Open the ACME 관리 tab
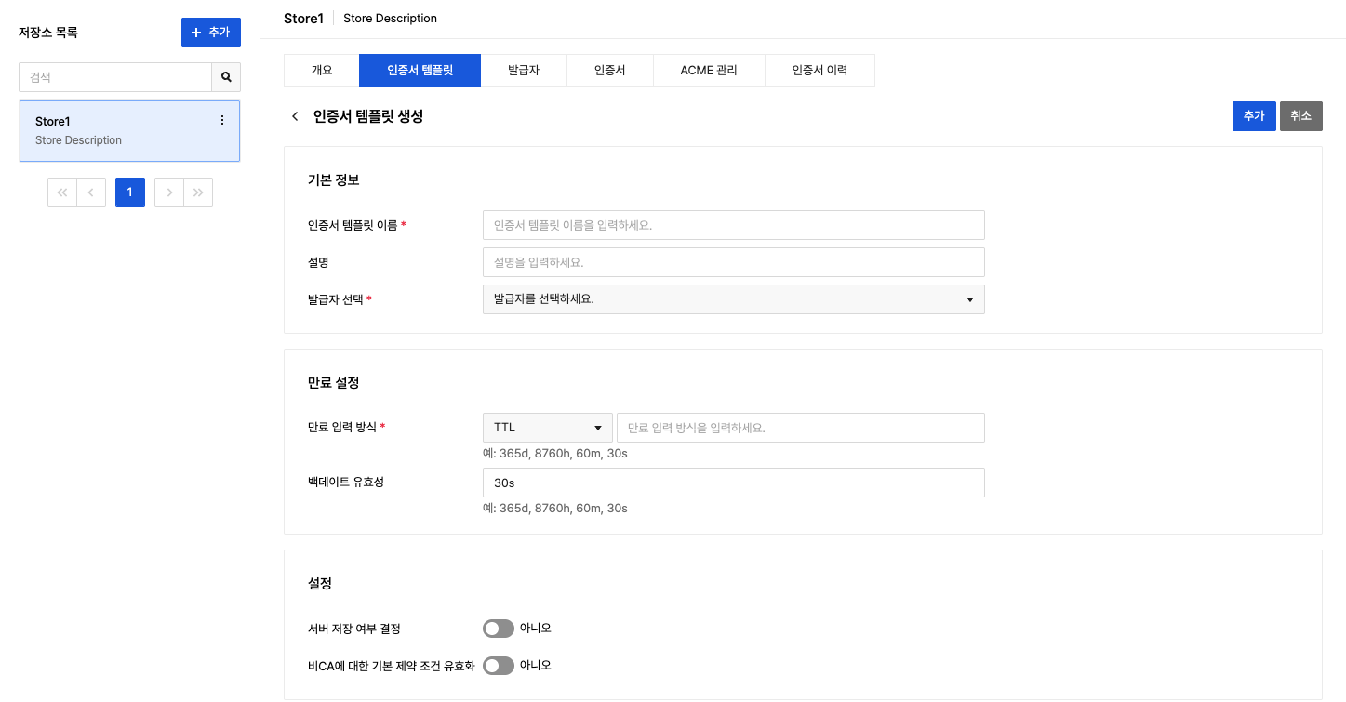Screen dimensions: 1346x702 [709, 71]
